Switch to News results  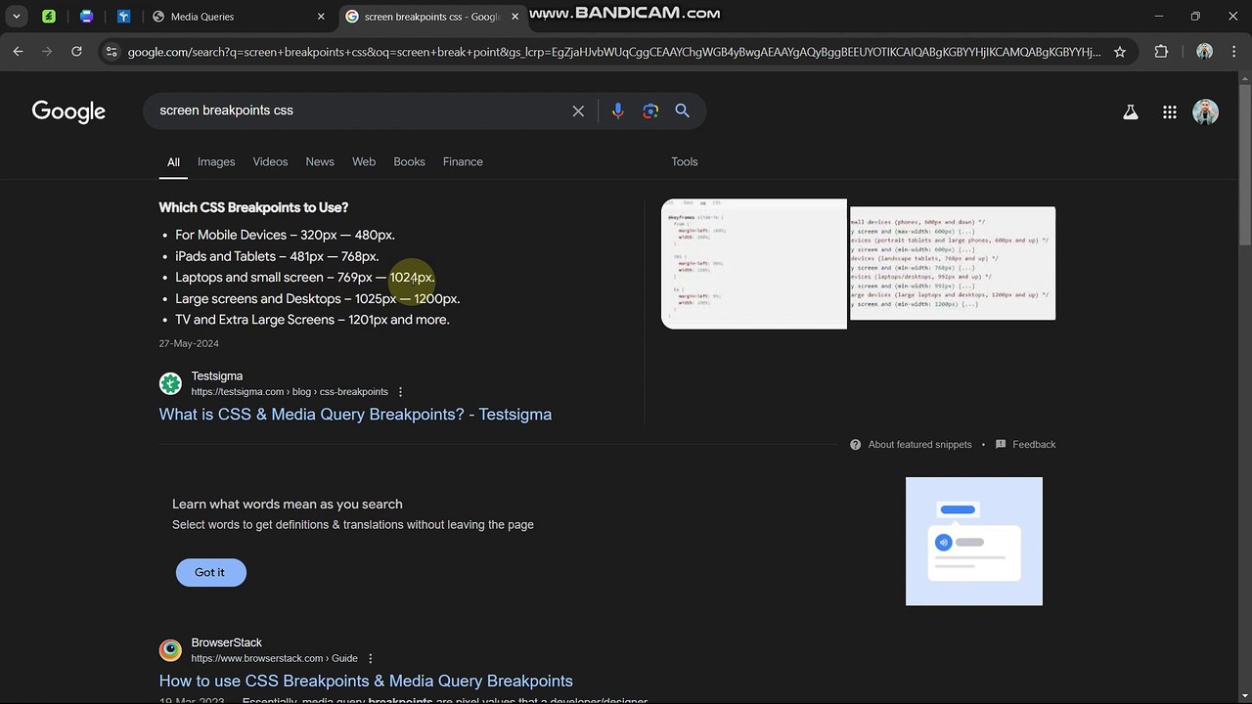click(x=320, y=161)
